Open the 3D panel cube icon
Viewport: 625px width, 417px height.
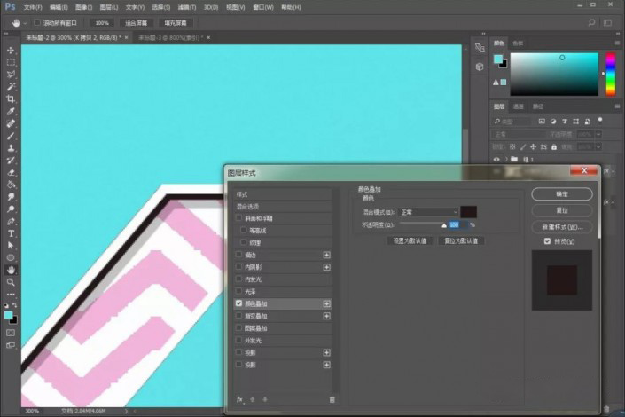(480, 67)
